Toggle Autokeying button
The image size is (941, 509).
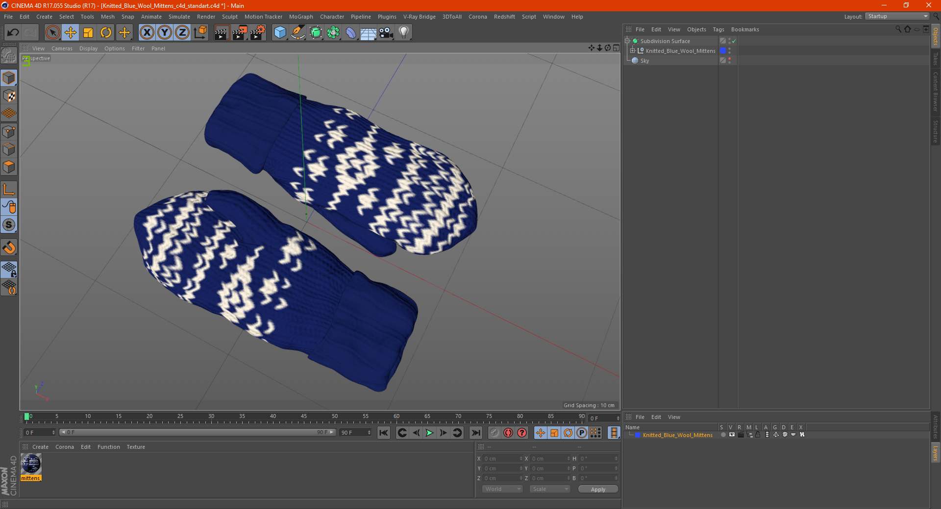point(508,433)
